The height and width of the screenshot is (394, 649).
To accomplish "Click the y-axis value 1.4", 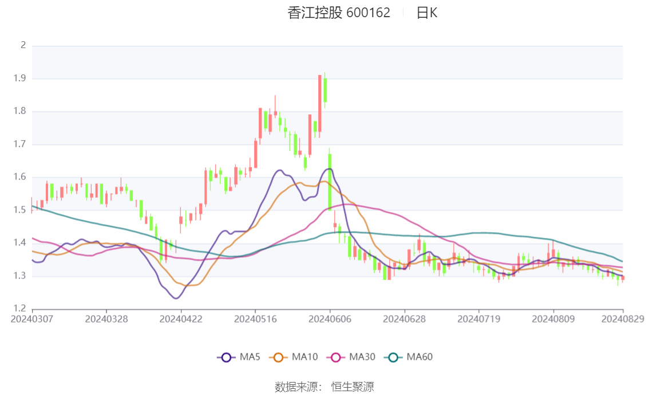I will point(19,242).
